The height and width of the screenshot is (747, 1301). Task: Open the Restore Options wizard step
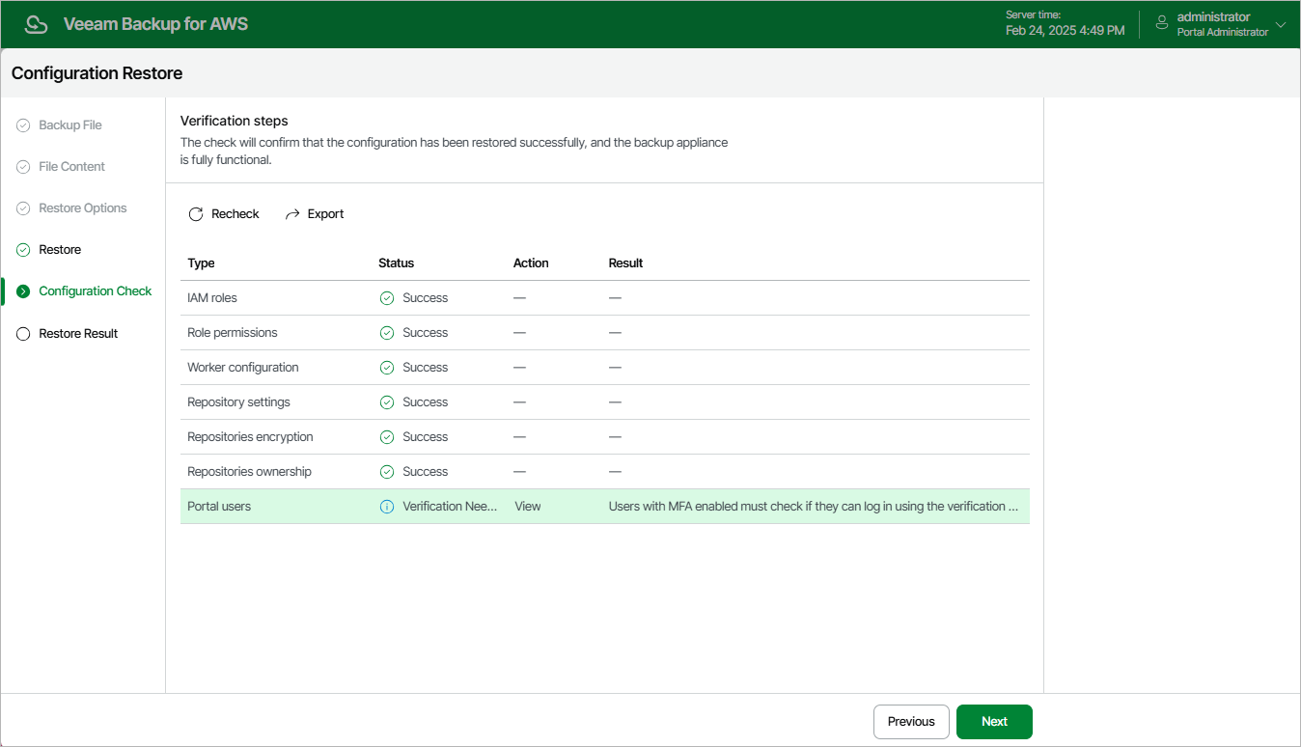click(x=82, y=208)
